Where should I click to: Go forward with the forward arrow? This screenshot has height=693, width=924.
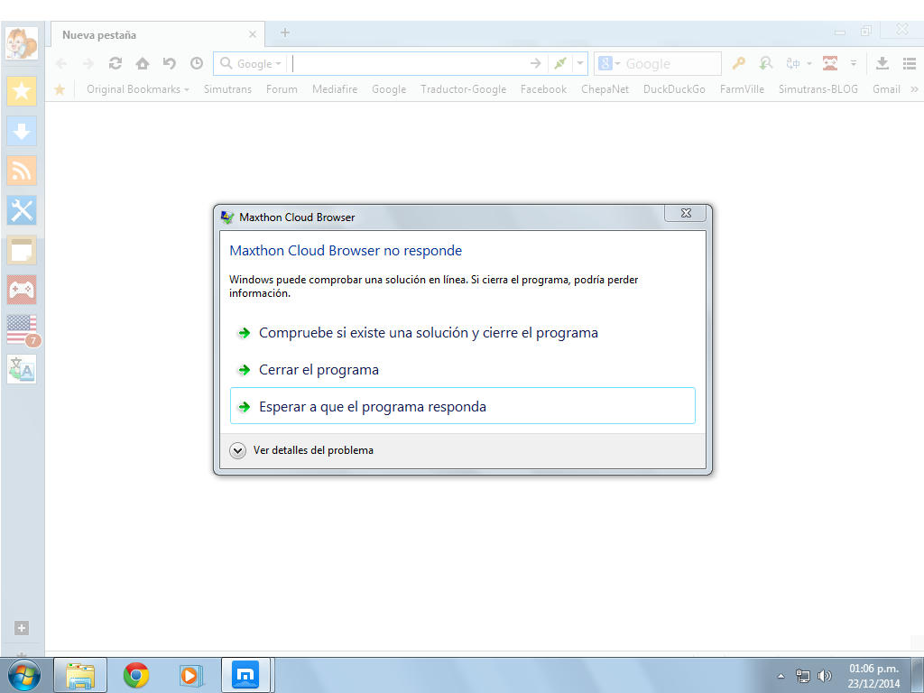pos(88,63)
